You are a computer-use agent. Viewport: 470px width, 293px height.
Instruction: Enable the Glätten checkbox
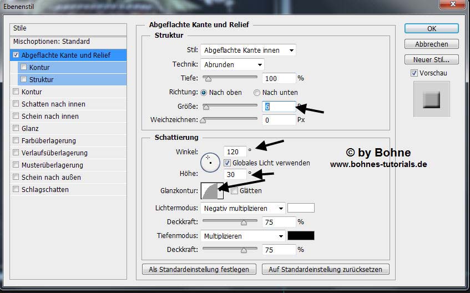tap(234, 191)
